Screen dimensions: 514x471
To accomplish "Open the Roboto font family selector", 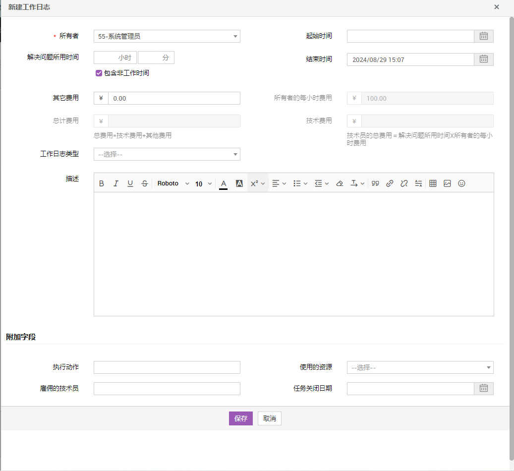I will [x=173, y=183].
